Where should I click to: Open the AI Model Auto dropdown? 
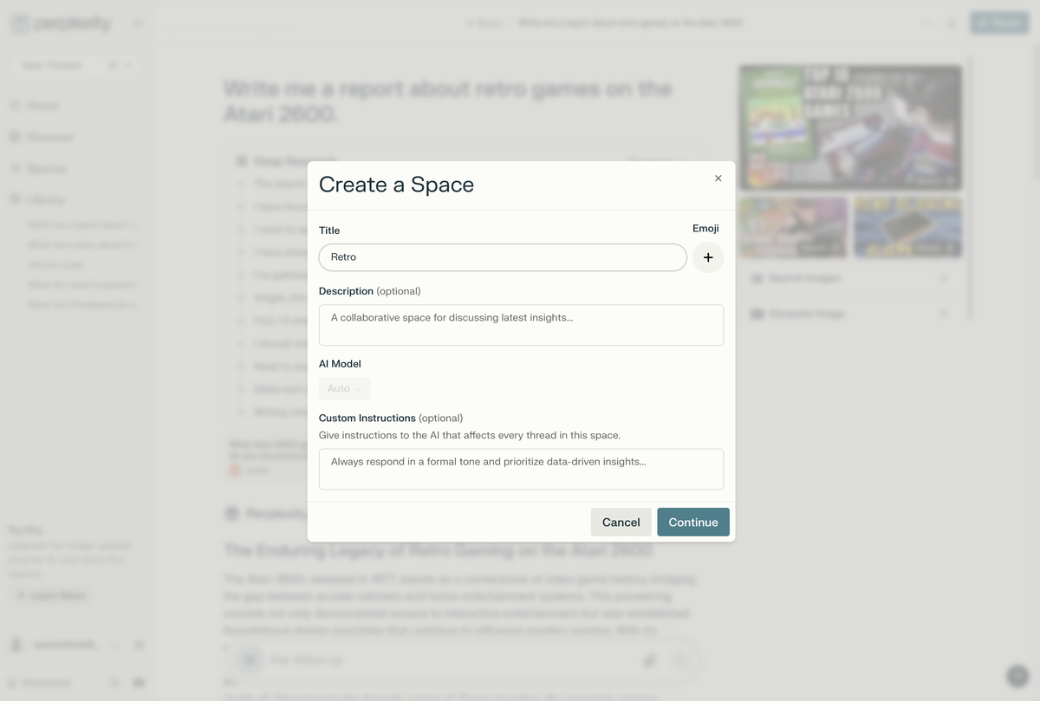[x=344, y=388]
